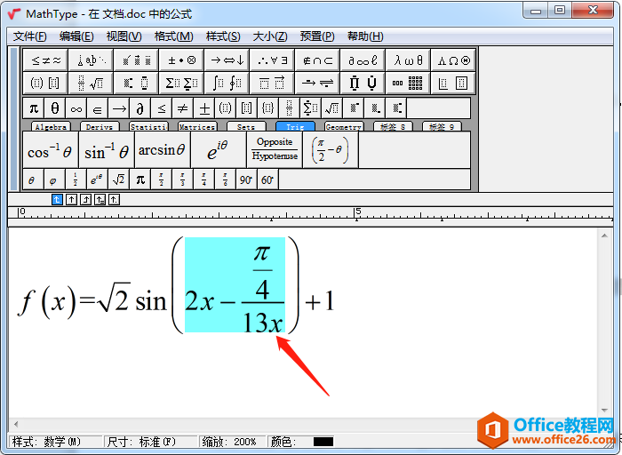Open the 预置(P) menu
The width and height of the screenshot is (622, 455).
click(317, 36)
